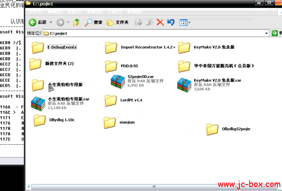Click the 52pojieOD.rar file name text
The height and width of the screenshot is (191, 282).
141,77
